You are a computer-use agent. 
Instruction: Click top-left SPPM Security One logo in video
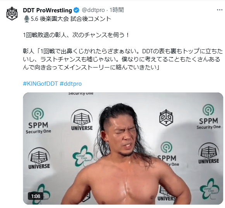[x=38, y=121]
